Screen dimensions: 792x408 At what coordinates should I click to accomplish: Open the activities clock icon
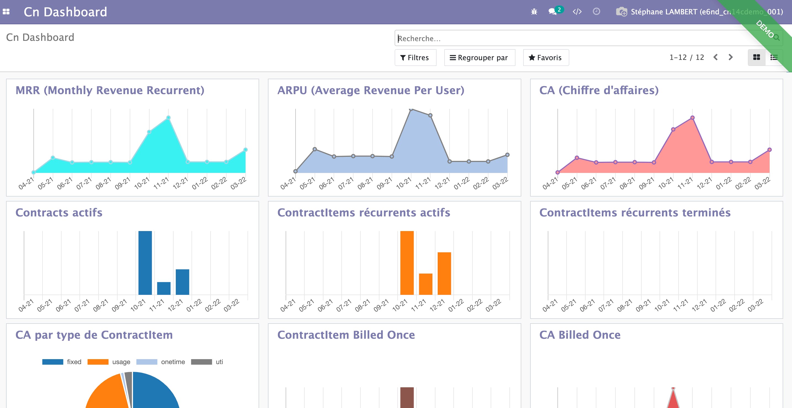click(596, 12)
